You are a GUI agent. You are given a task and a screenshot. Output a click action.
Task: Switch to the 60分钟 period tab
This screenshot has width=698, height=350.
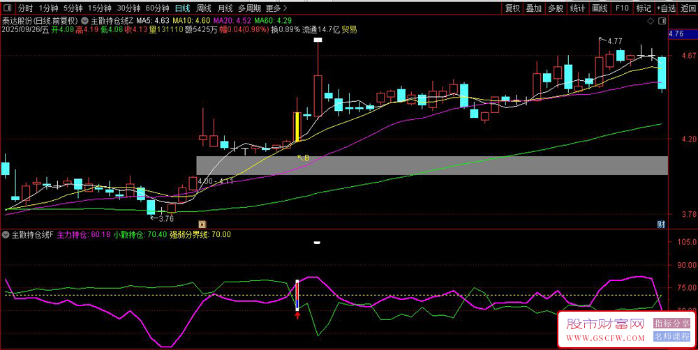point(158,8)
